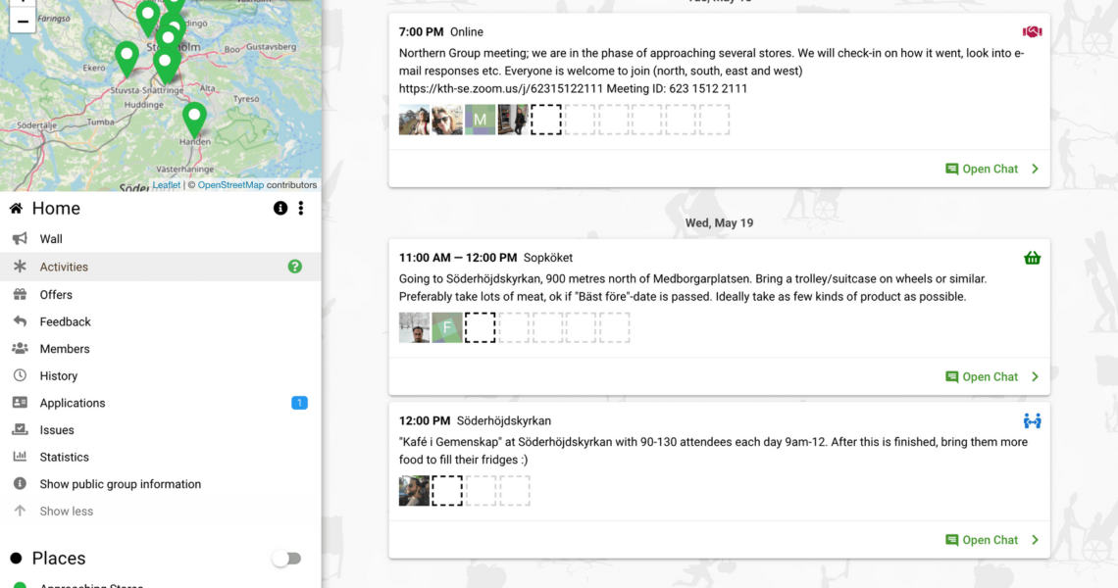Click the group info icon beside Home

pyautogui.click(x=280, y=208)
